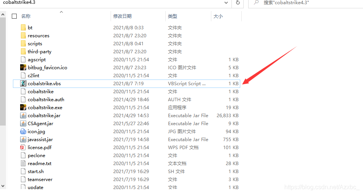This screenshot has width=363, height=194.
Task: Click the teamserver file icon
Action: [x=23, y=180]
